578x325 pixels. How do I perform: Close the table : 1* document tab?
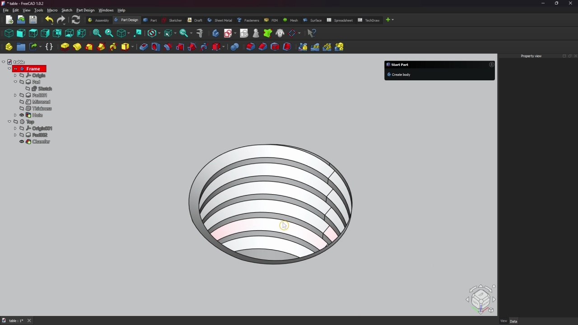[29, 320]
